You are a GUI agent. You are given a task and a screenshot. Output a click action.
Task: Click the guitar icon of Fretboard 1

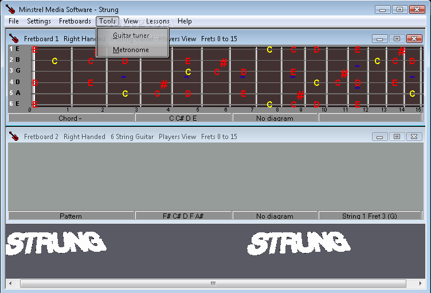pos(14,38)
